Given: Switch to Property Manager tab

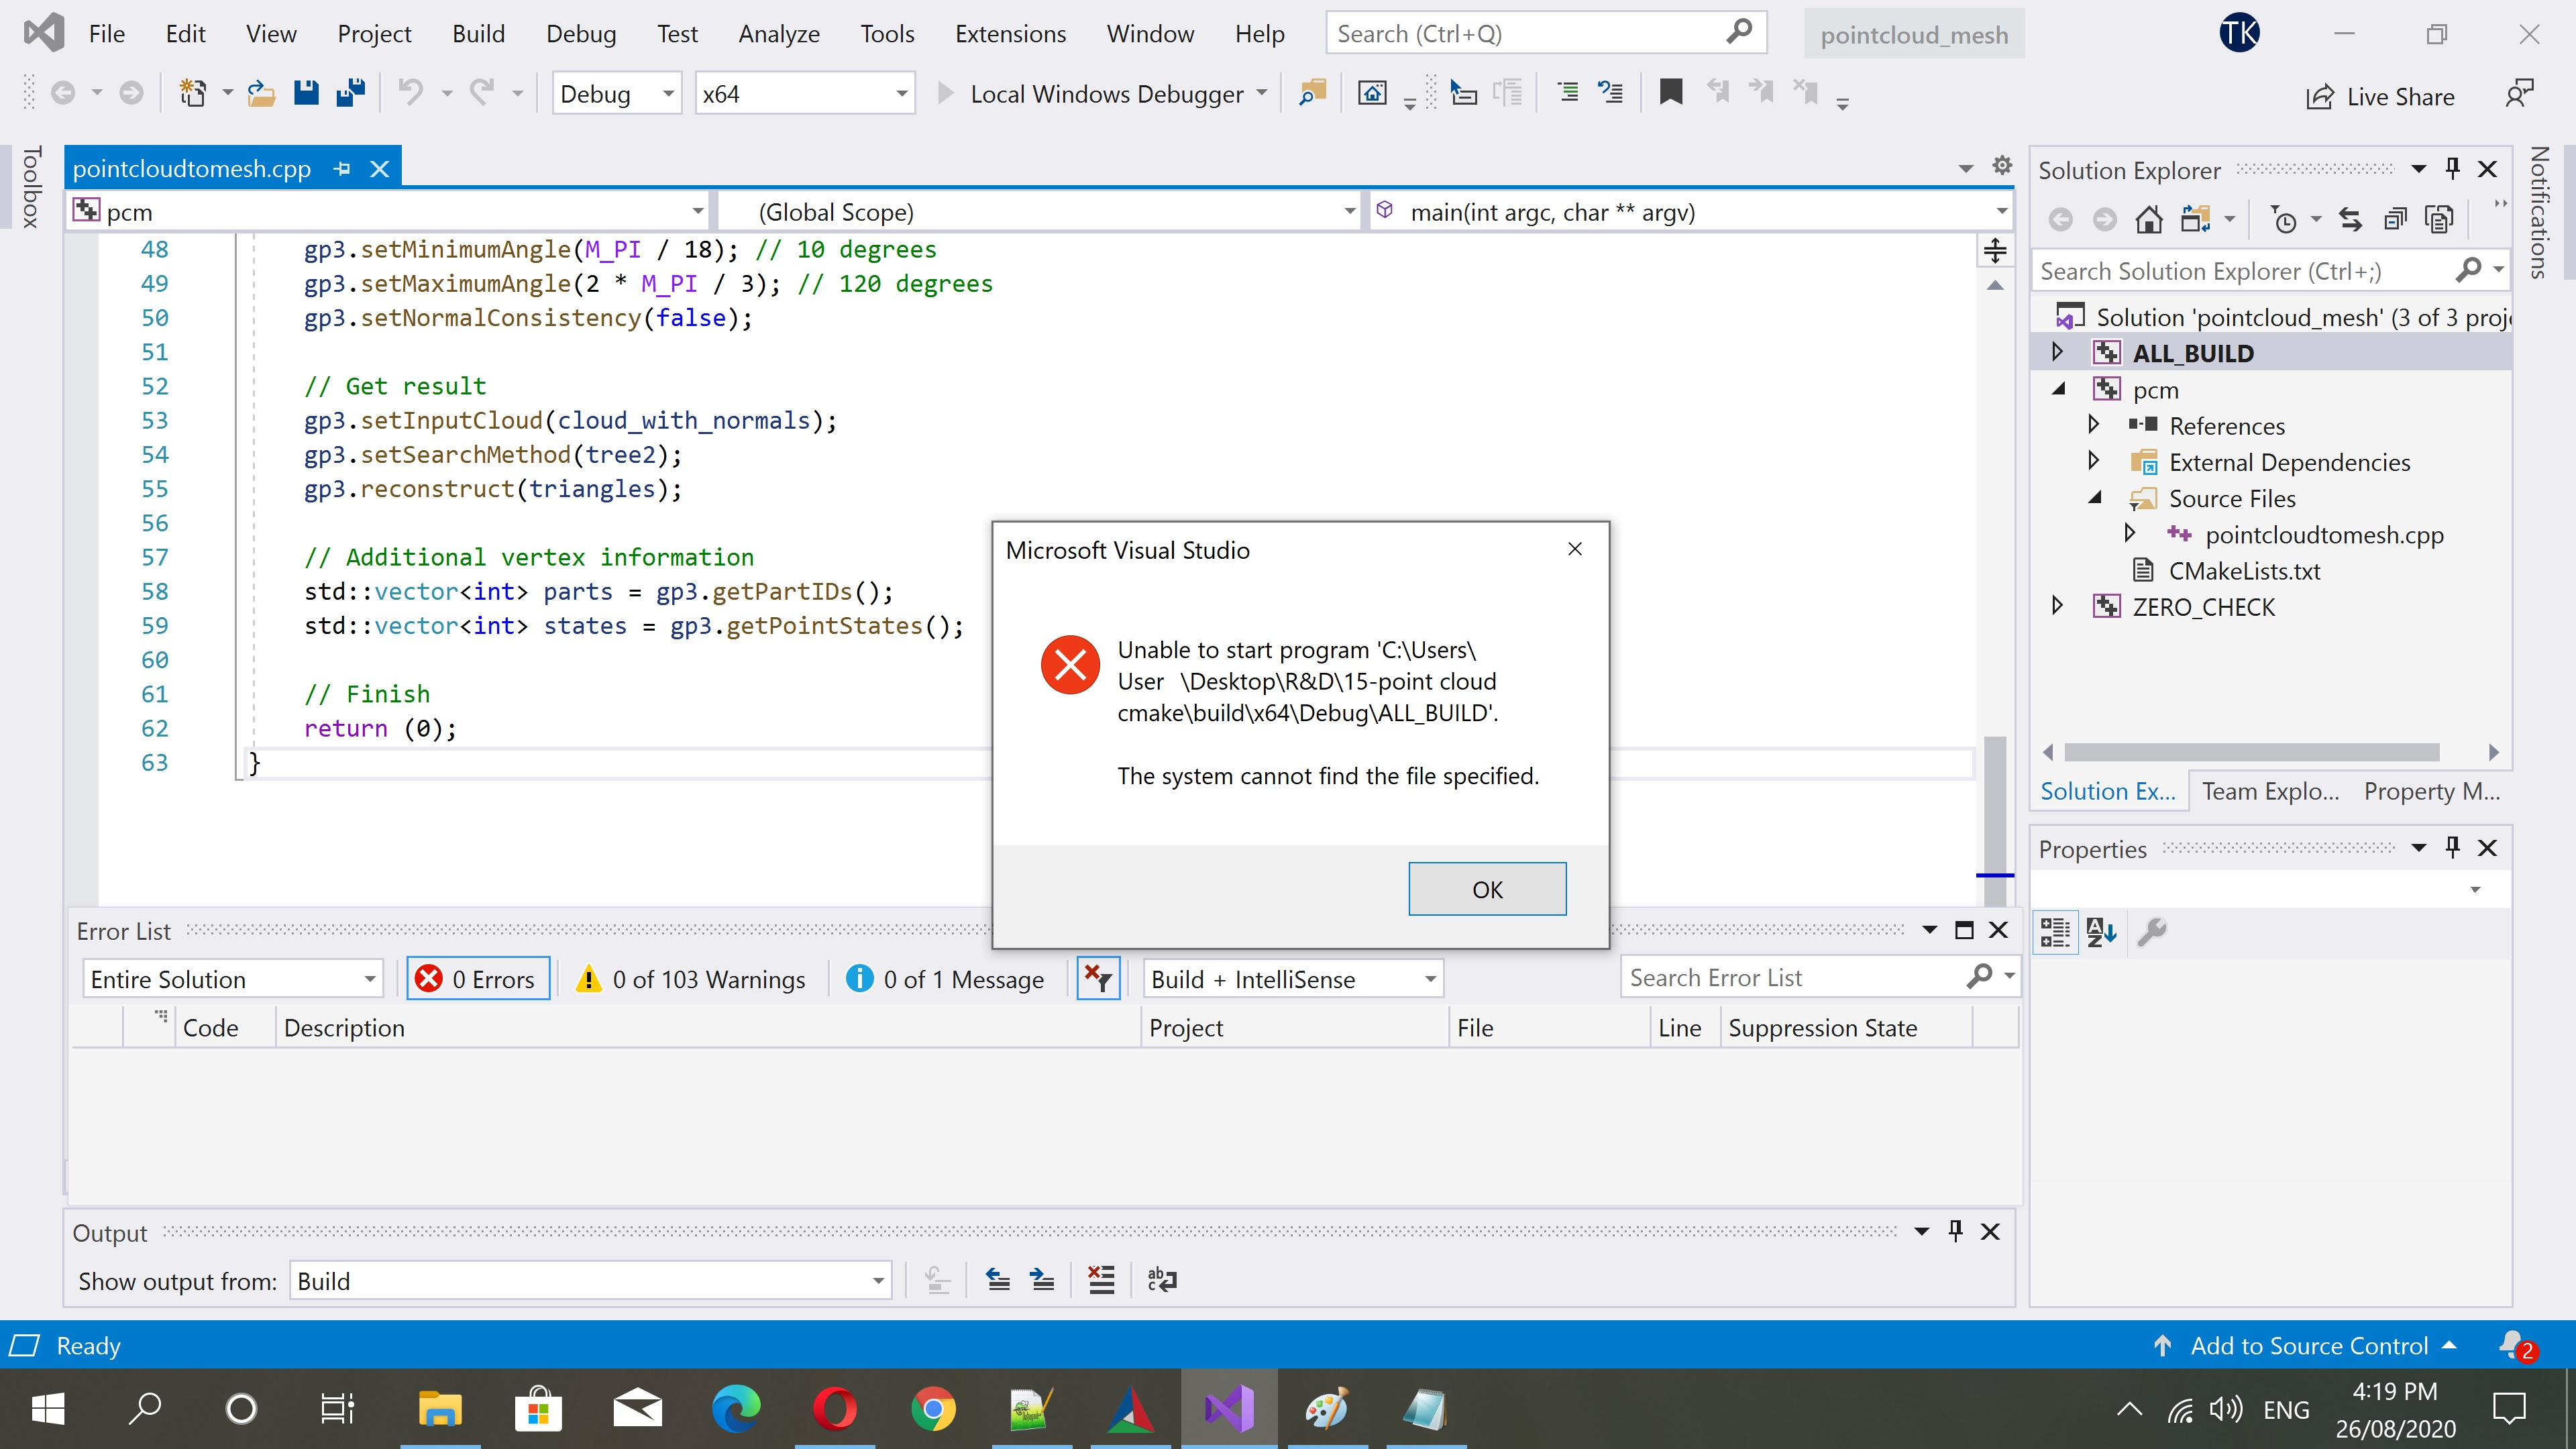Looking at the screenshot, I should 2431,791.
